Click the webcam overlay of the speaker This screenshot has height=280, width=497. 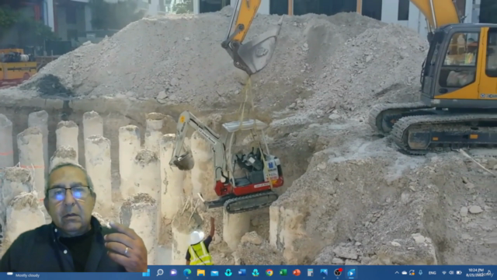pos(73,218)
